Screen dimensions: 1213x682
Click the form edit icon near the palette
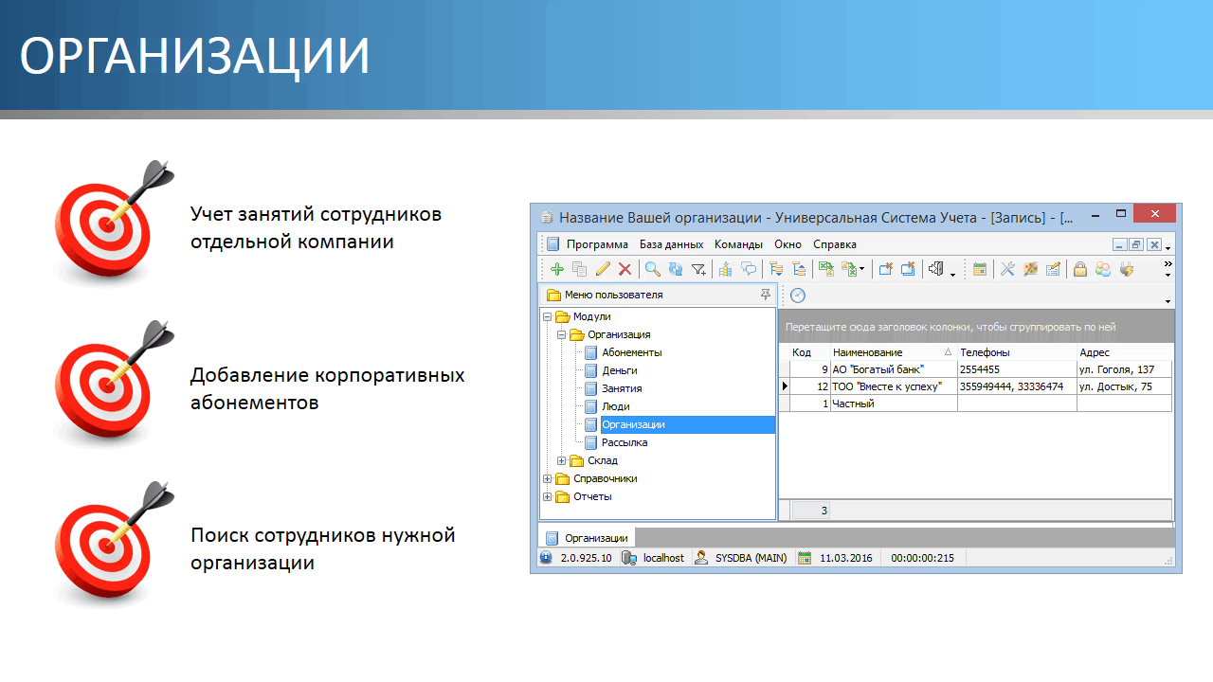[x=1052, y=269]
